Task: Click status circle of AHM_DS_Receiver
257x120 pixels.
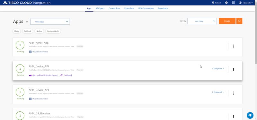Action: click(20, 116)
